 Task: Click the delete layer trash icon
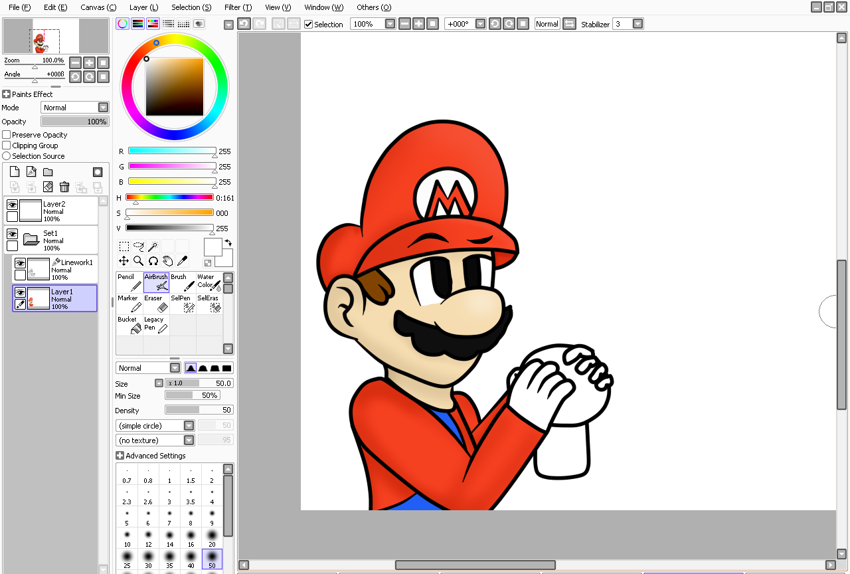tap(64, 187)
